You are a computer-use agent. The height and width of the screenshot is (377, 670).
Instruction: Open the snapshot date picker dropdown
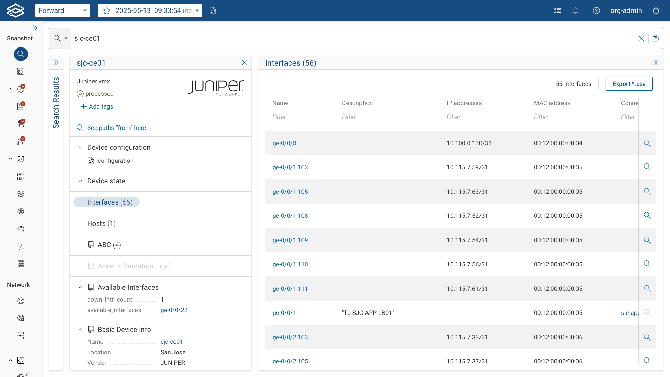(x=197, y=10)
